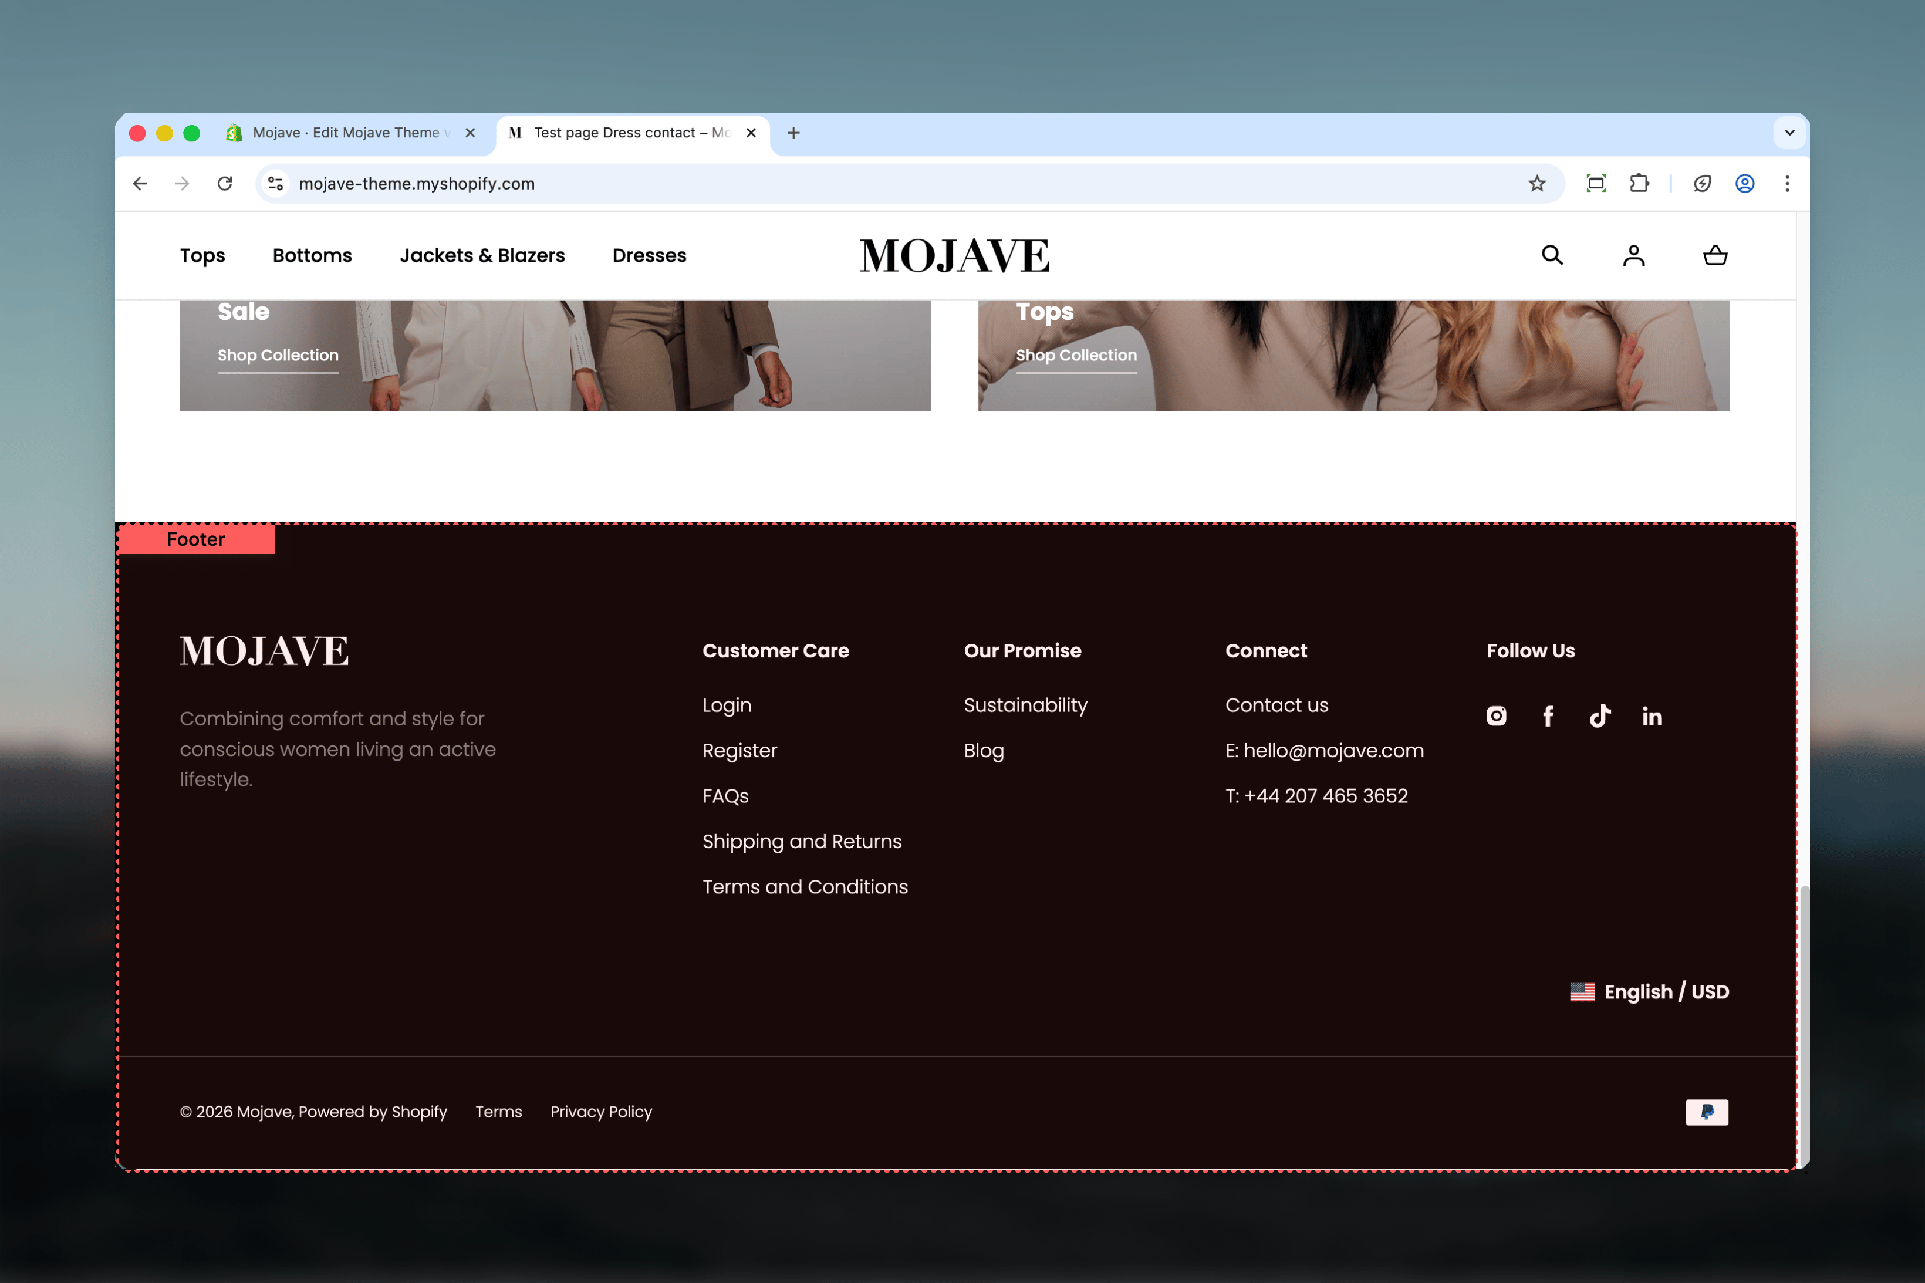The height and width of the screenshot is (1283, 1925).
Task: Click the Tops collection banner image
Action: (x=1354, y=355)
